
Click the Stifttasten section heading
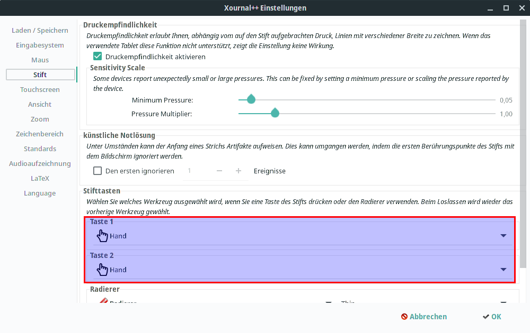pos(102,191)
